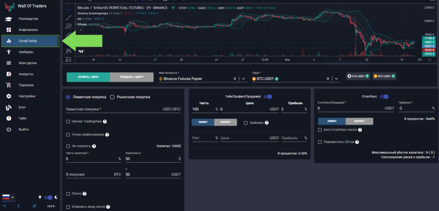Click the light bulb theme icon
The image size is (439, 211).
[40, 197]
